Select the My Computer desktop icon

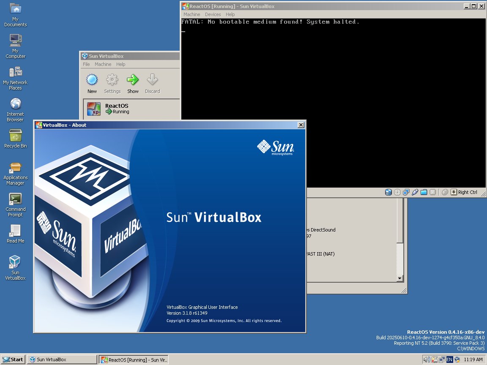(x=15, y=46)
